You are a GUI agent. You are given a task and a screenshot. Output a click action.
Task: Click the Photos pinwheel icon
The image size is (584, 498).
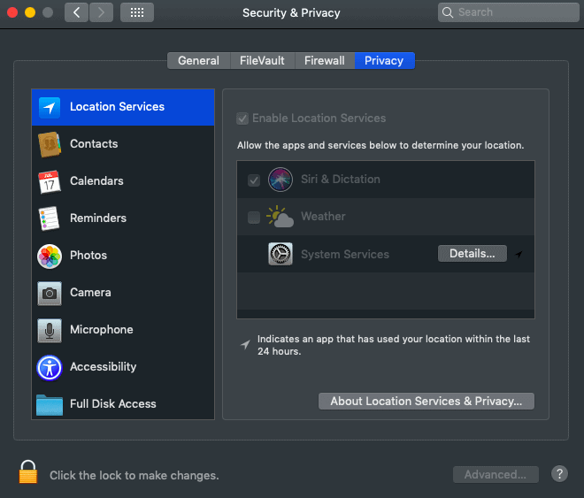pyautogui.click(x=50, y=256)
